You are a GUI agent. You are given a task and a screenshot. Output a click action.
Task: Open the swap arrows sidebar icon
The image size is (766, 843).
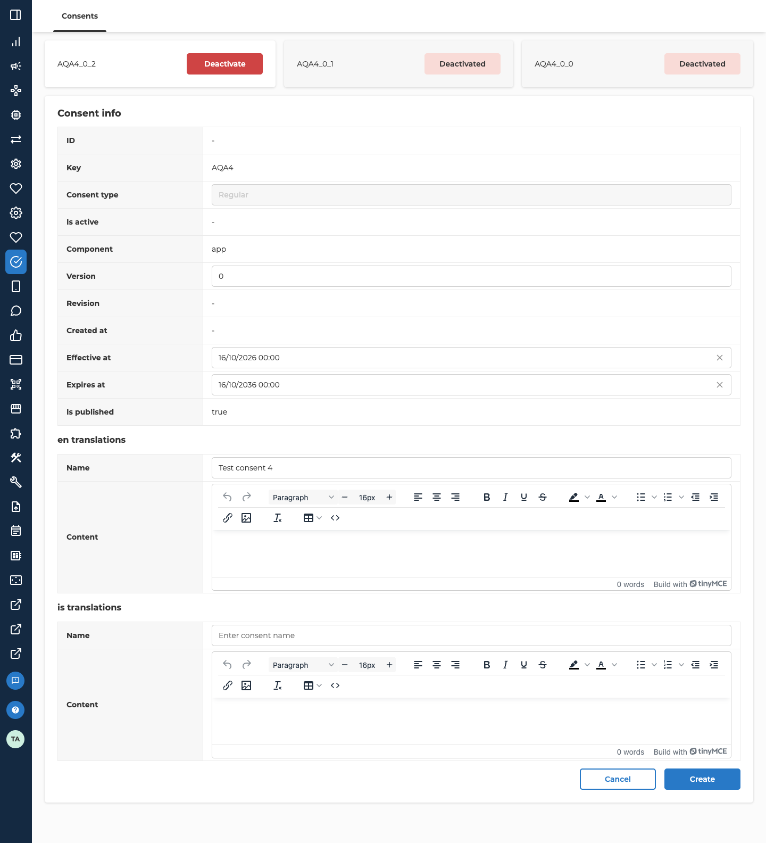(16, 139)
